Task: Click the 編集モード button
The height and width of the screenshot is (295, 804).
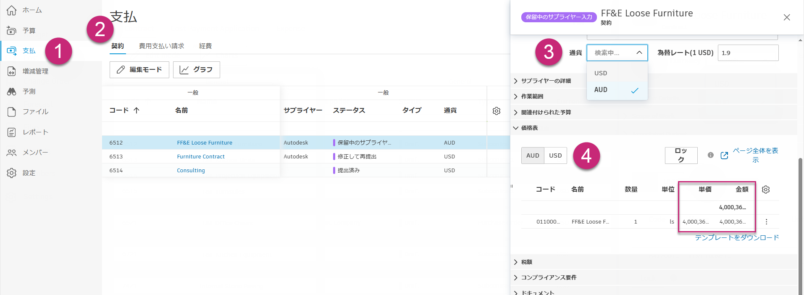Action: pos(139,70)
